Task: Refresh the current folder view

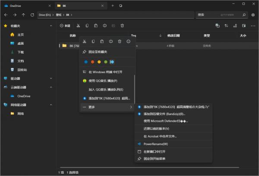Action: click(x=32, y=15)
